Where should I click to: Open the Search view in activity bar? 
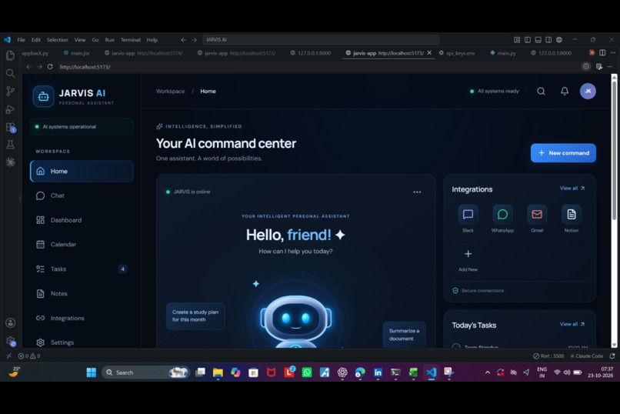(10, 73)
